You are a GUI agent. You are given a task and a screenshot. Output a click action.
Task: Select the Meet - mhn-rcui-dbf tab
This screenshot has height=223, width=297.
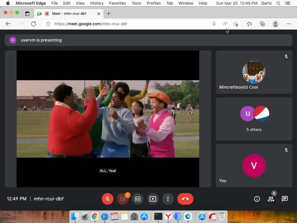pyautogui.click(x=69, y=13)
